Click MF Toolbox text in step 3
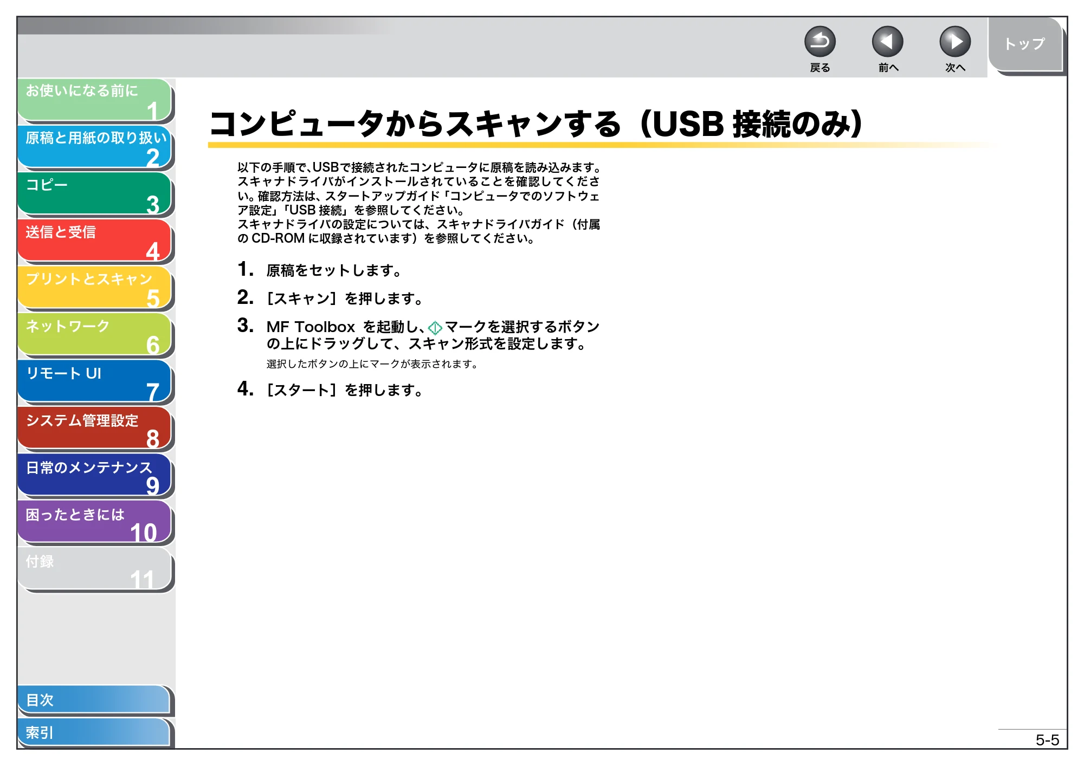The image size is (1084, 766). point(311,327)
